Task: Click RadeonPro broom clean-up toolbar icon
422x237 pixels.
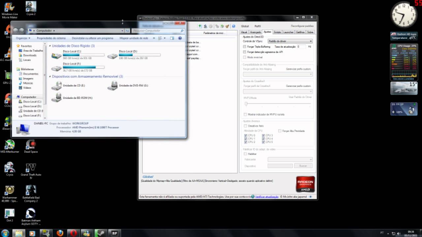Action: (227, 26)
